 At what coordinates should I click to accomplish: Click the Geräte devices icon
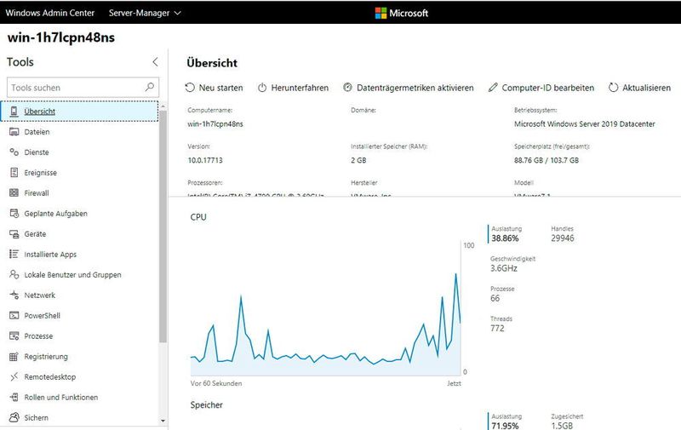(14, 233)
